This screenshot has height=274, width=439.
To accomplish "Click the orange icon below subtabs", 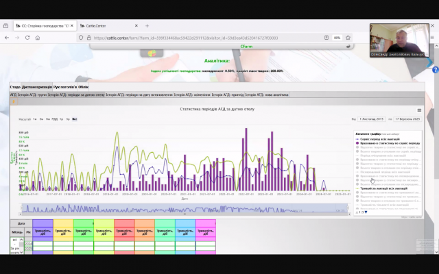I will (x=14, y=101).
